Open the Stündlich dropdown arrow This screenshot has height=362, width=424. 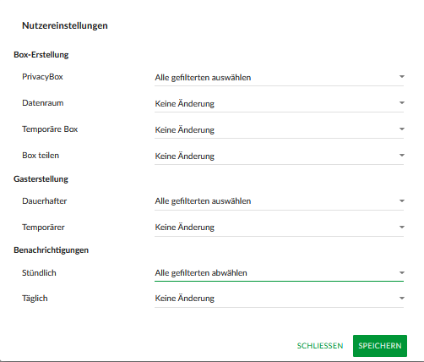click(402, 273)
